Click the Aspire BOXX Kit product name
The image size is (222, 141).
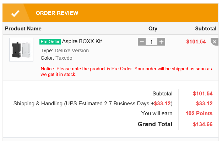(82, 41)
